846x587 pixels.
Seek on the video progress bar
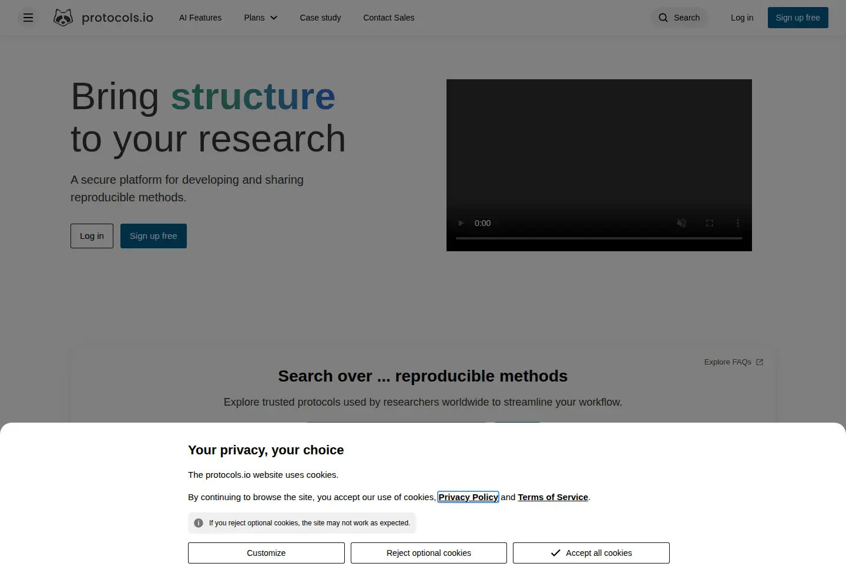tap(599, 238)
